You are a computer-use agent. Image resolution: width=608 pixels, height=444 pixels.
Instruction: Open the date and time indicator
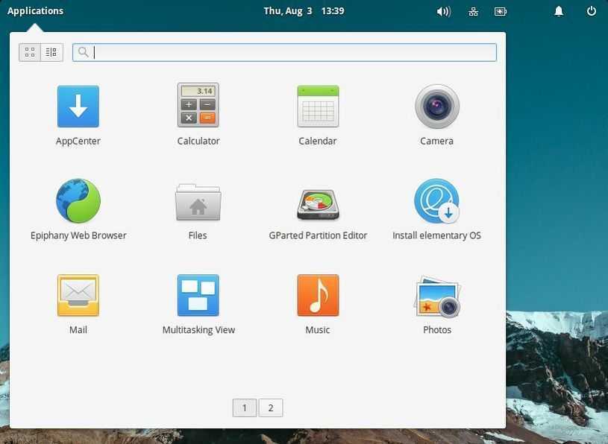pyautogui.click(x=304, y=11)
